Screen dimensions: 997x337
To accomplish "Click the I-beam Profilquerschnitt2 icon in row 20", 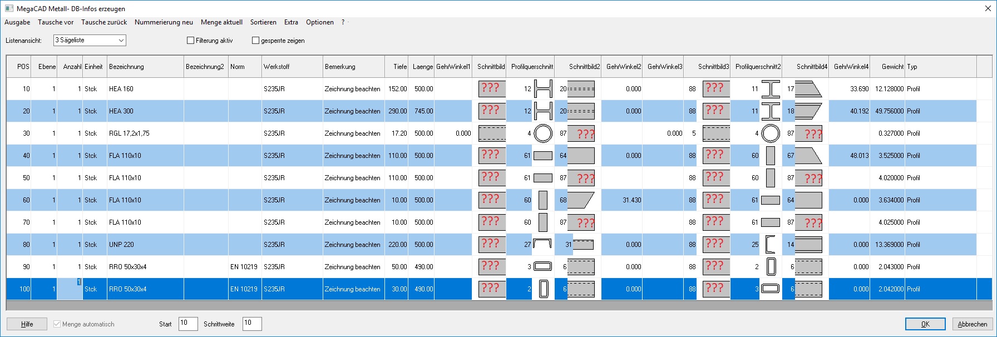I will tap(771, 111).
